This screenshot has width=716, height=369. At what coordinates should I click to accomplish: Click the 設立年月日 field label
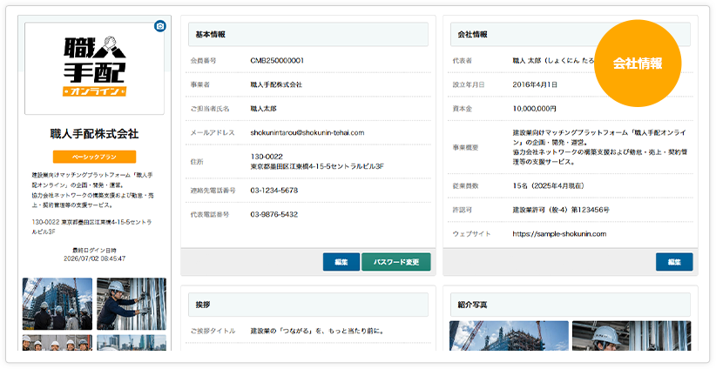469,84
